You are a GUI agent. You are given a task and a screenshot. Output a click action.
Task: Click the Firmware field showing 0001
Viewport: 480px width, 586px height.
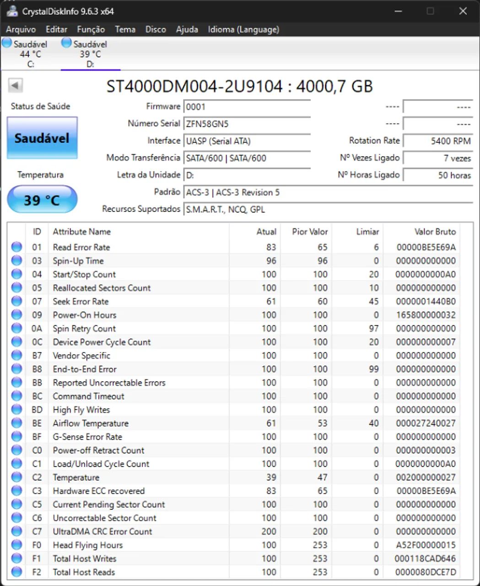[x=246, y=106]
